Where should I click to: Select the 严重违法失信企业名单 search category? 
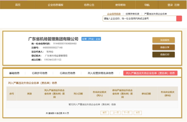point(156,14)
